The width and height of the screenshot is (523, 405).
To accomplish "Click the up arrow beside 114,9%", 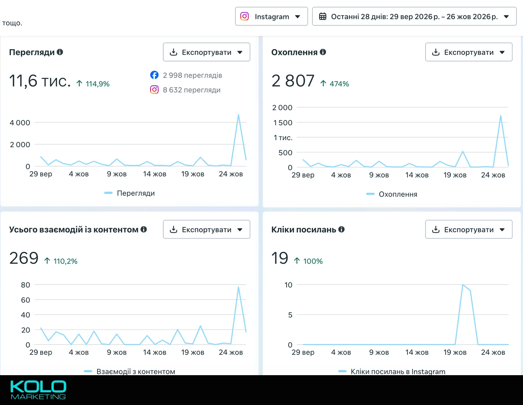I will 79,84.
